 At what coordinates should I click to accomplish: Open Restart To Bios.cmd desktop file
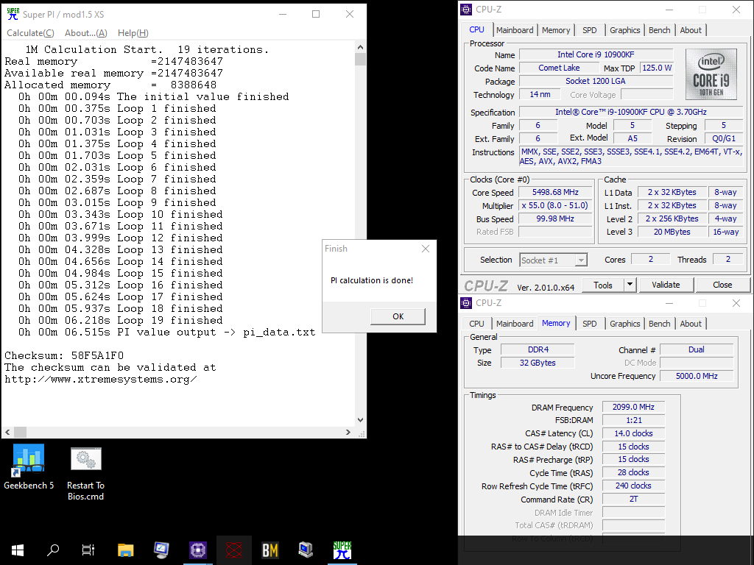85,474
